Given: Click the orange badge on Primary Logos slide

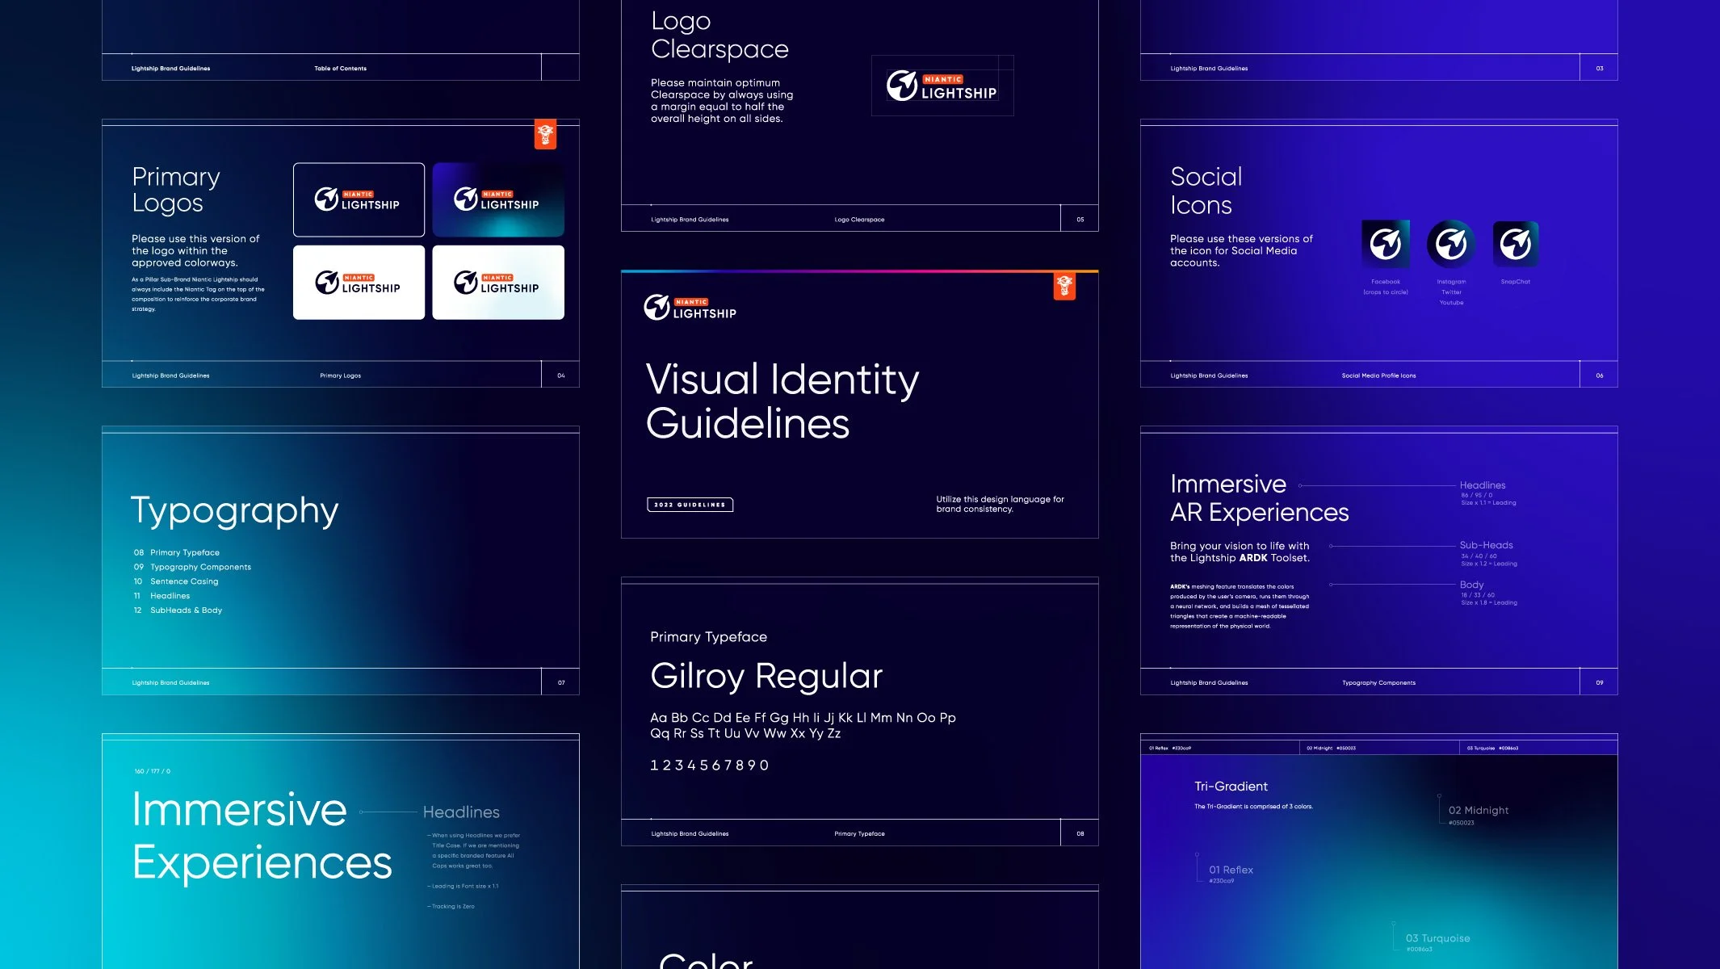Looking at the screenshot, I should (545, 135).
